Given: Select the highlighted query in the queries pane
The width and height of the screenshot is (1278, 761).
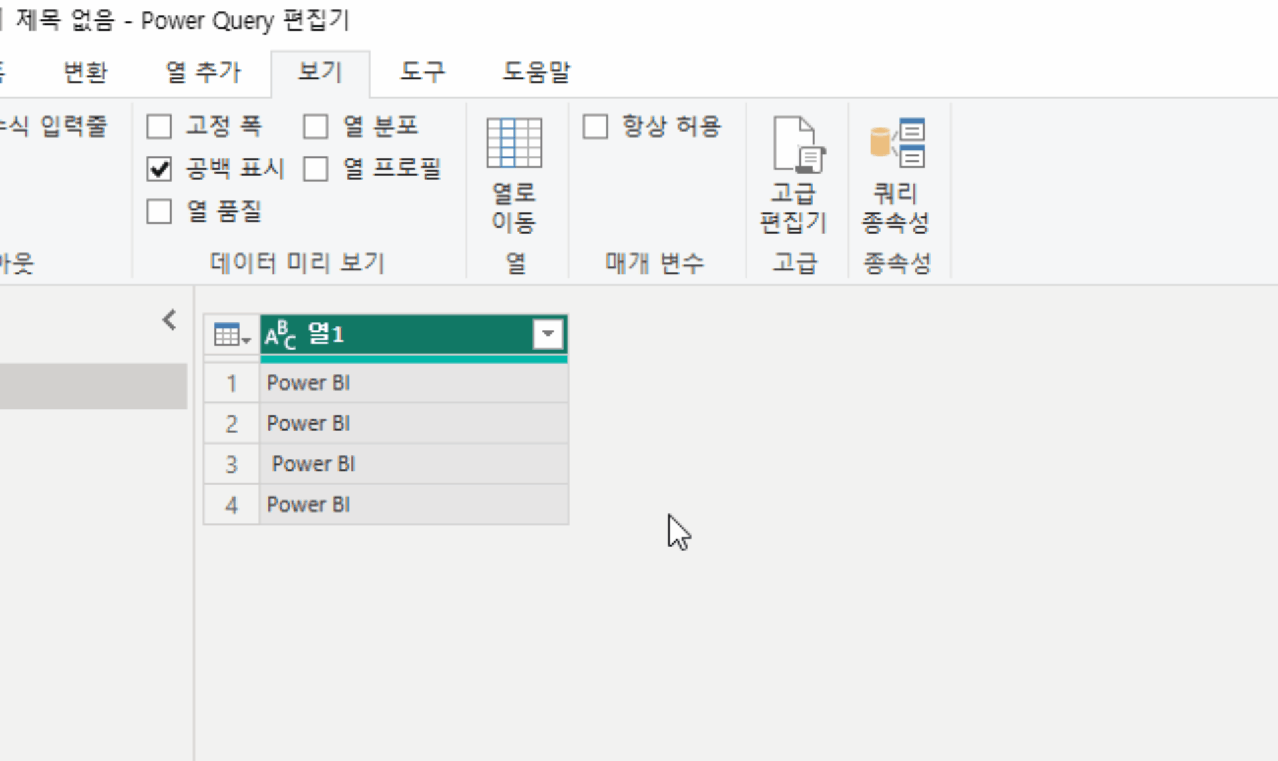Looking at the screenshot, I should point(93,386).
